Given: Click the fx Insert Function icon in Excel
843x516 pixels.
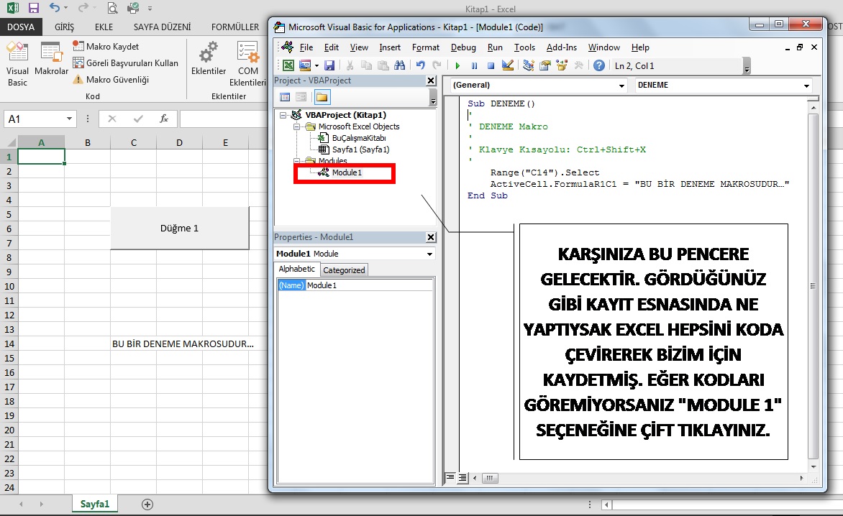Looking at the screenshot, I should click(x=164, y=119).
